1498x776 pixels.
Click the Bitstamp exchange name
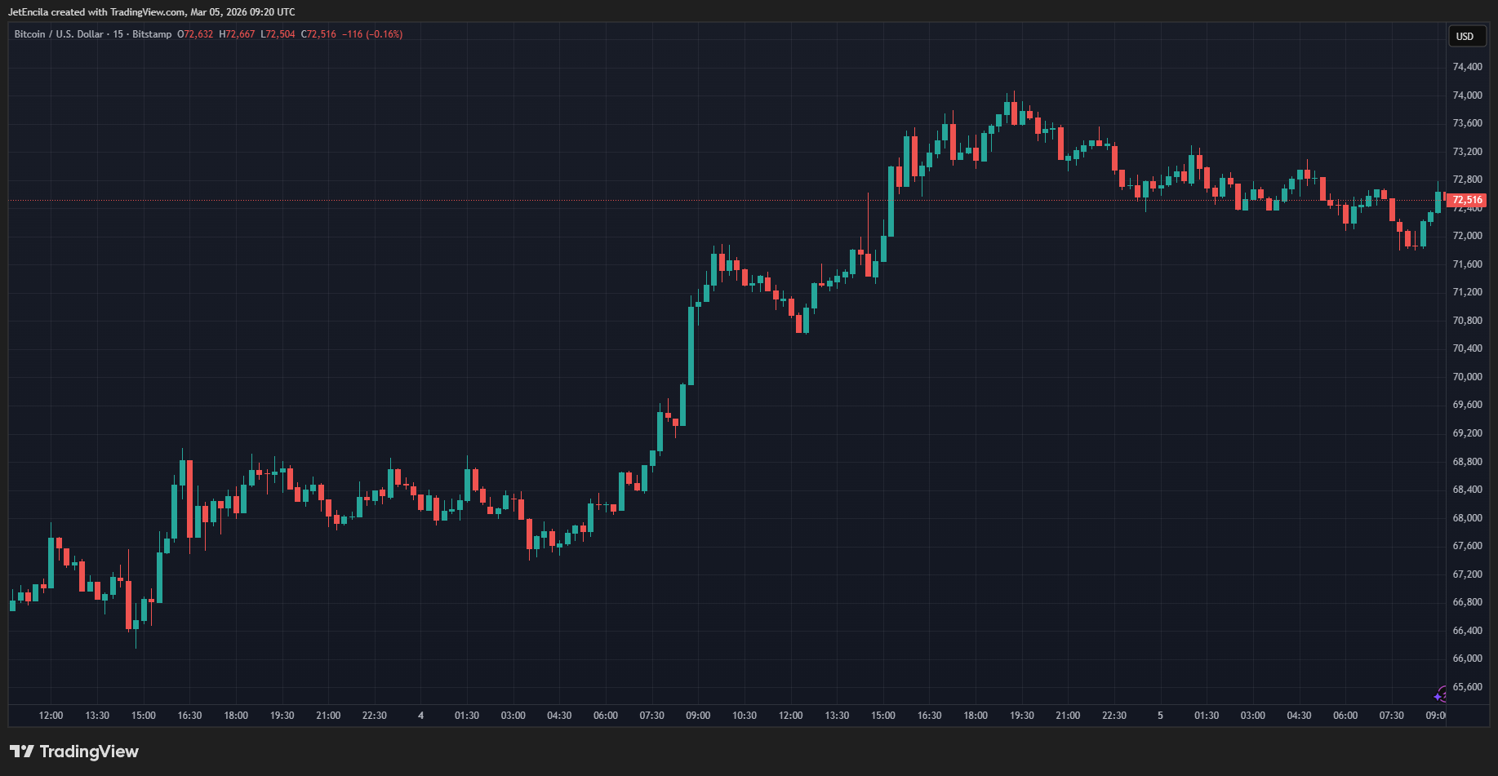click(152, 34)
